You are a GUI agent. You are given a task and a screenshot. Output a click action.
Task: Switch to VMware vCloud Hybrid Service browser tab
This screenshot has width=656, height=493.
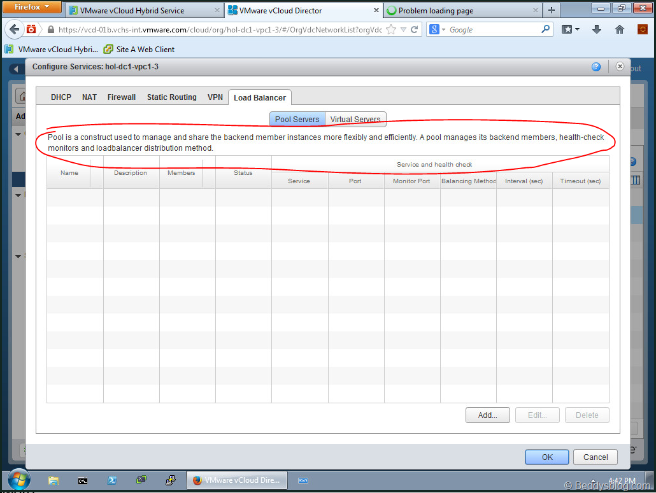(145, 10)
